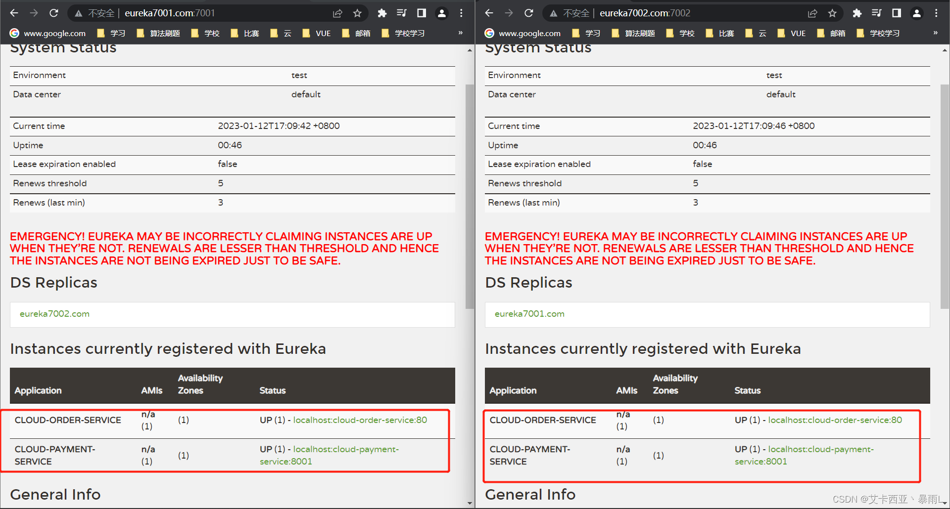Open the VUE bookmark folder in the right window
Screen dimensions: 950x509
pyautogui.click(x=792, y=33)
